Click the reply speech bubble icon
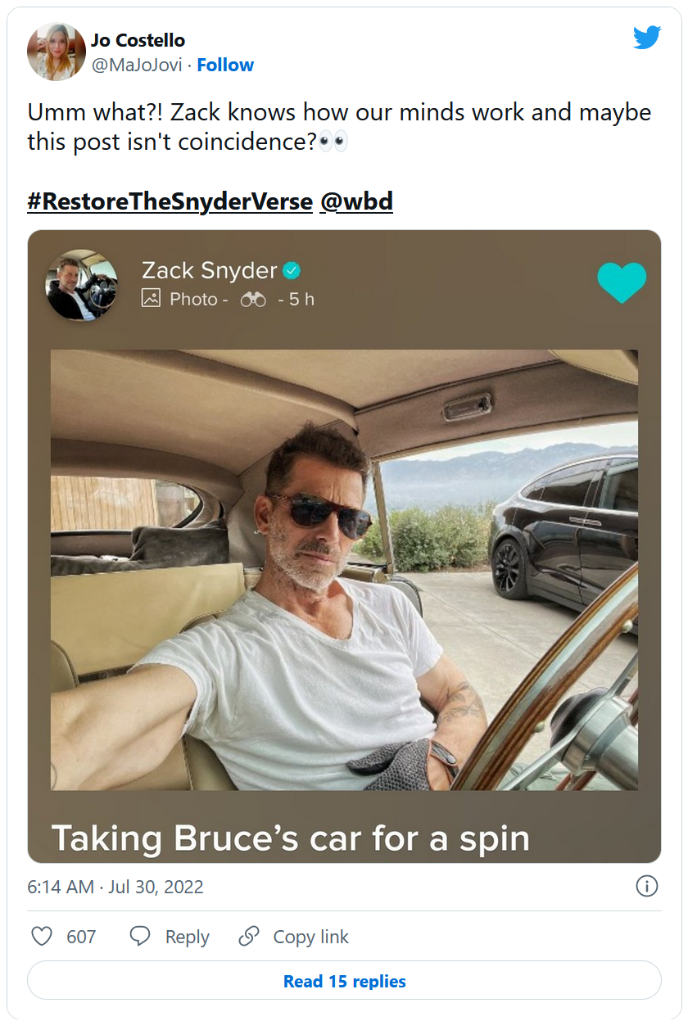This screenshot has height=1030, width=688. (141, 937)
